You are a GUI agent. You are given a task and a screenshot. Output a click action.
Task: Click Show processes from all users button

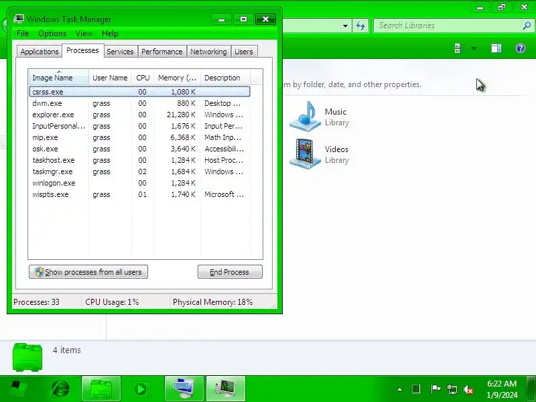88,272
